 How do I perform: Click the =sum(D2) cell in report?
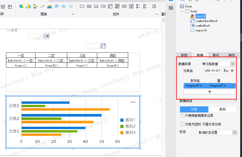pyautogui.click(x=113, y=65)
